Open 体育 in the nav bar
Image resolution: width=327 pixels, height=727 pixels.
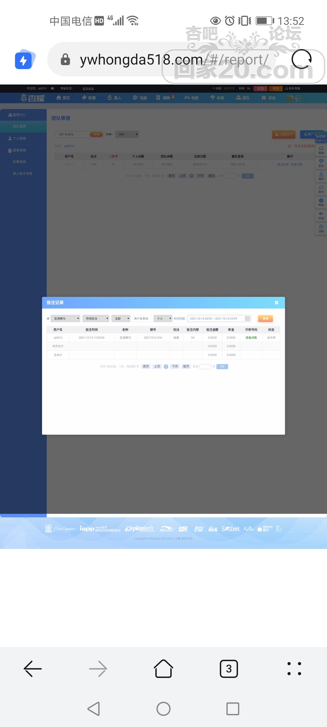point(217,98)
